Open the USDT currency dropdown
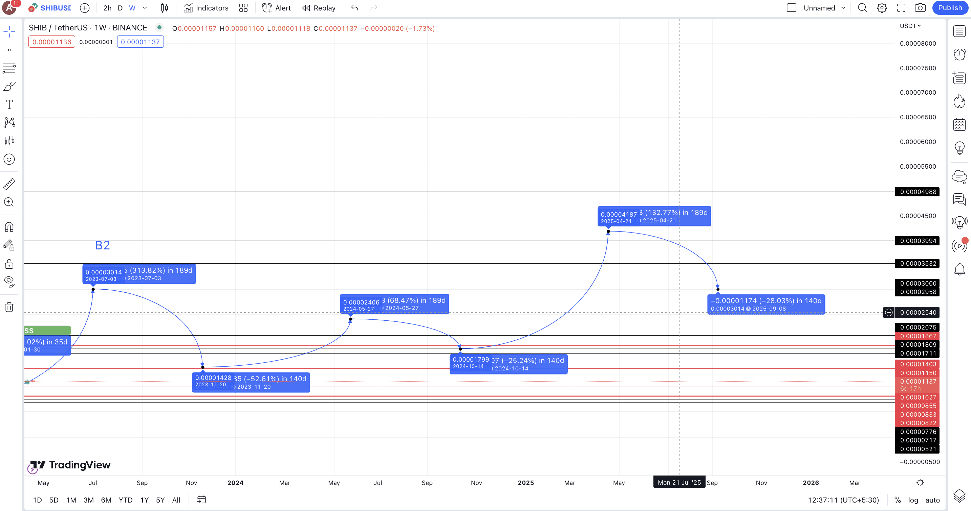The height and width of the screenshot is (511, 971). pyautogui.click(x=910, y=26)
